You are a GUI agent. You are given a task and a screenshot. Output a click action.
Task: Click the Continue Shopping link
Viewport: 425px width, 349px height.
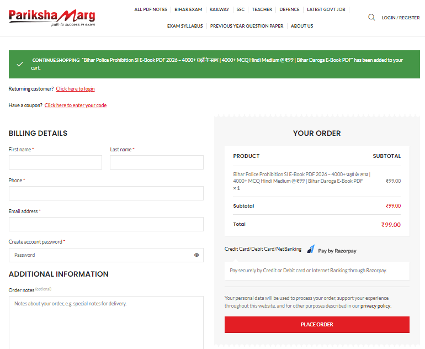click(56, 60)
